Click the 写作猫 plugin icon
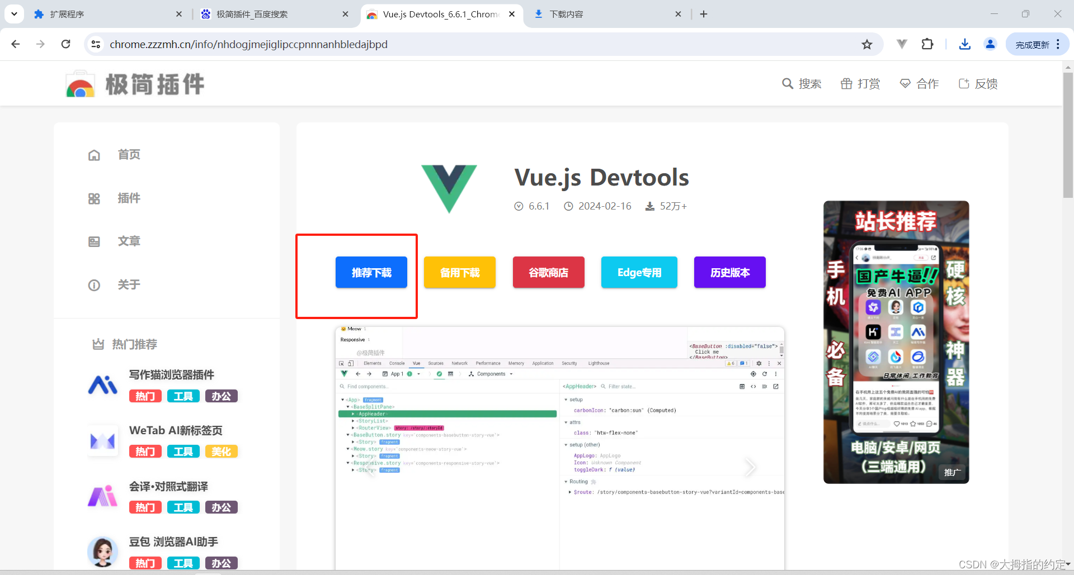The height and width of the screenshot is (575, 1074). pyautogui.click(x=103, y=385)
